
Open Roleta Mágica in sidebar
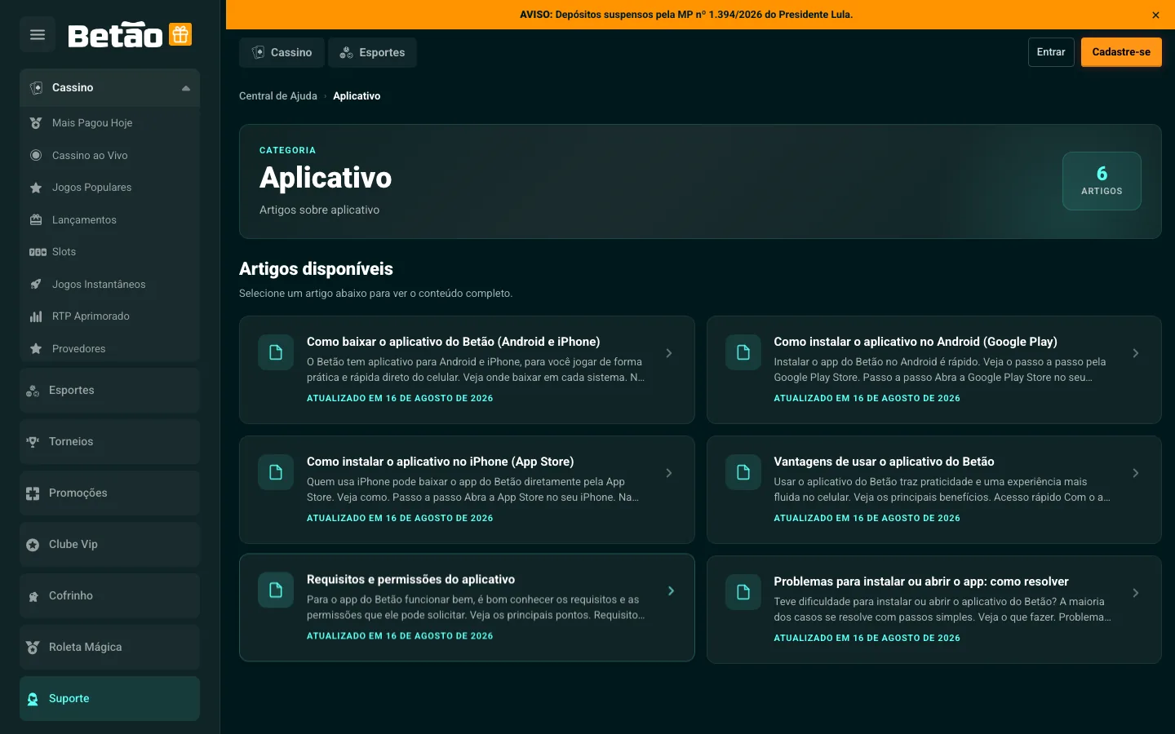point(109,648)
